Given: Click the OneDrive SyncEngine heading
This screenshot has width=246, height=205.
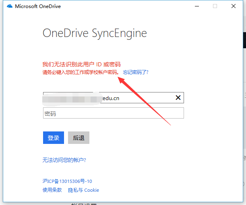Looking at the screenshot, I should coord(95,33).
